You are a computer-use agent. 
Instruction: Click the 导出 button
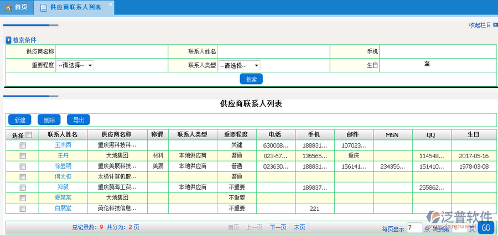point(78,119)
